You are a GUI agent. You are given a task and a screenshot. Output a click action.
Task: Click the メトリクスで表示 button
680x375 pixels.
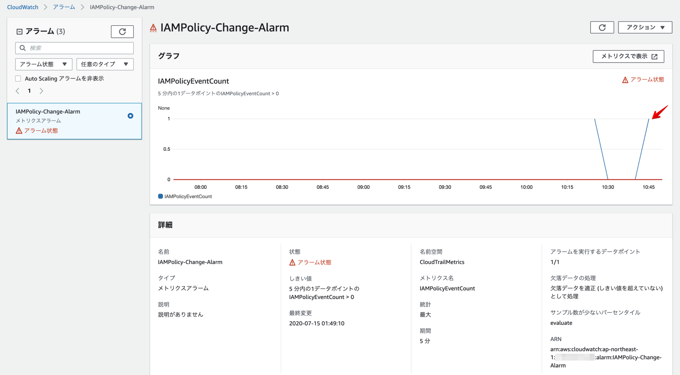628,56
